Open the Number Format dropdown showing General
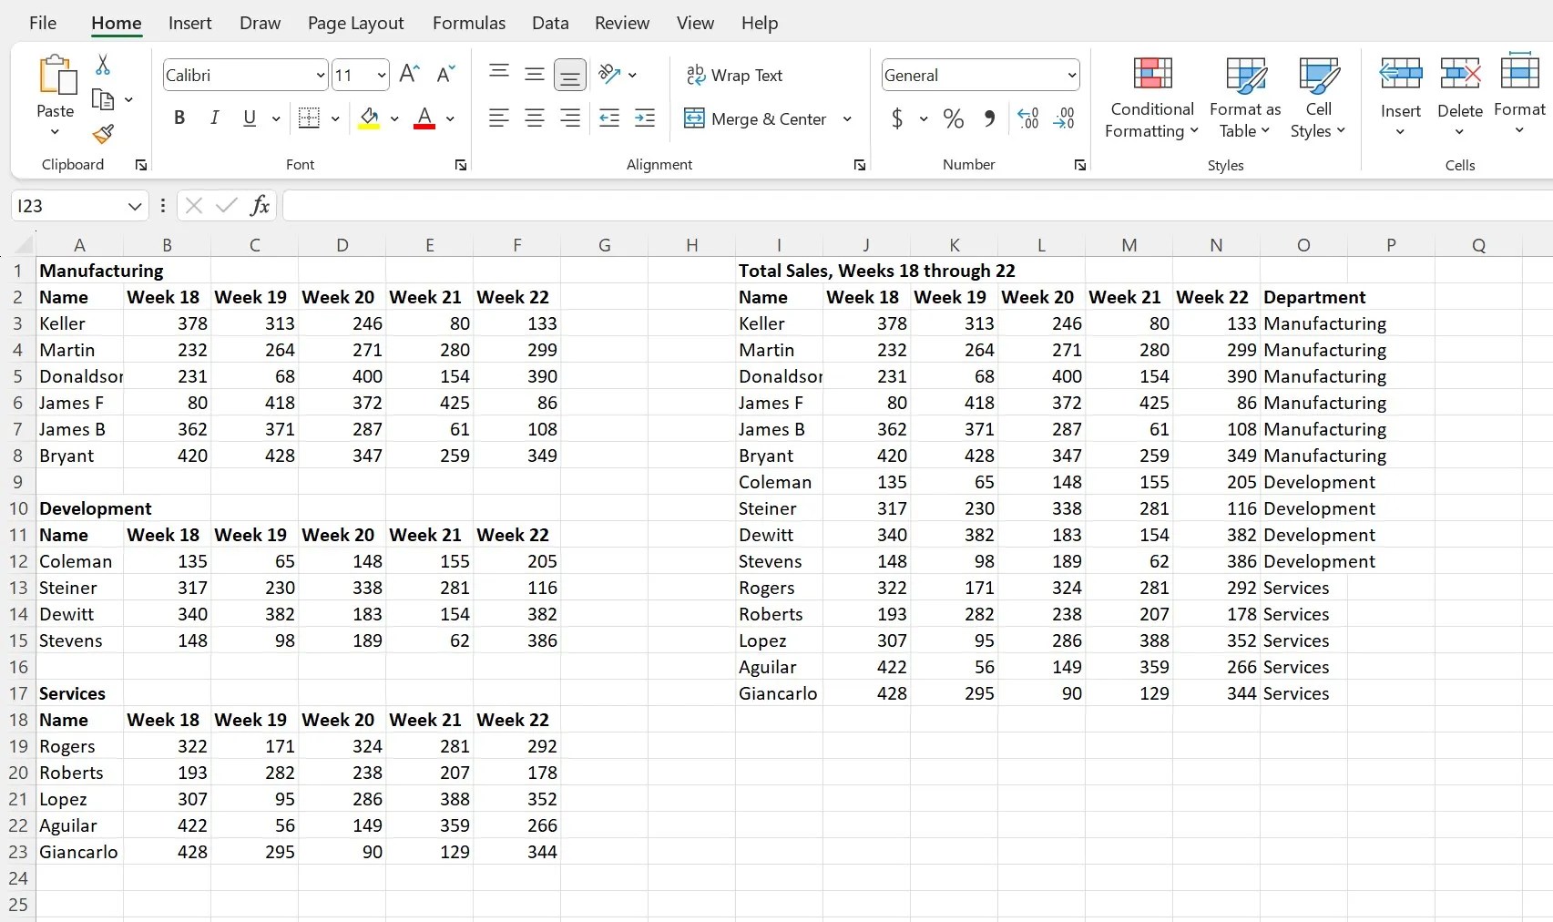 pyautogui.click(x=1071, y=75)
